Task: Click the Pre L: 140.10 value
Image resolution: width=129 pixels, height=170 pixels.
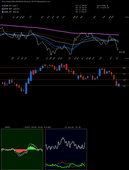Action: point(81,10)
